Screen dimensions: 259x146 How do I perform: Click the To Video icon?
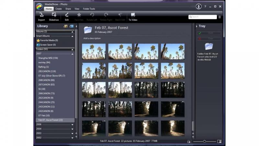tap(133, 15)
